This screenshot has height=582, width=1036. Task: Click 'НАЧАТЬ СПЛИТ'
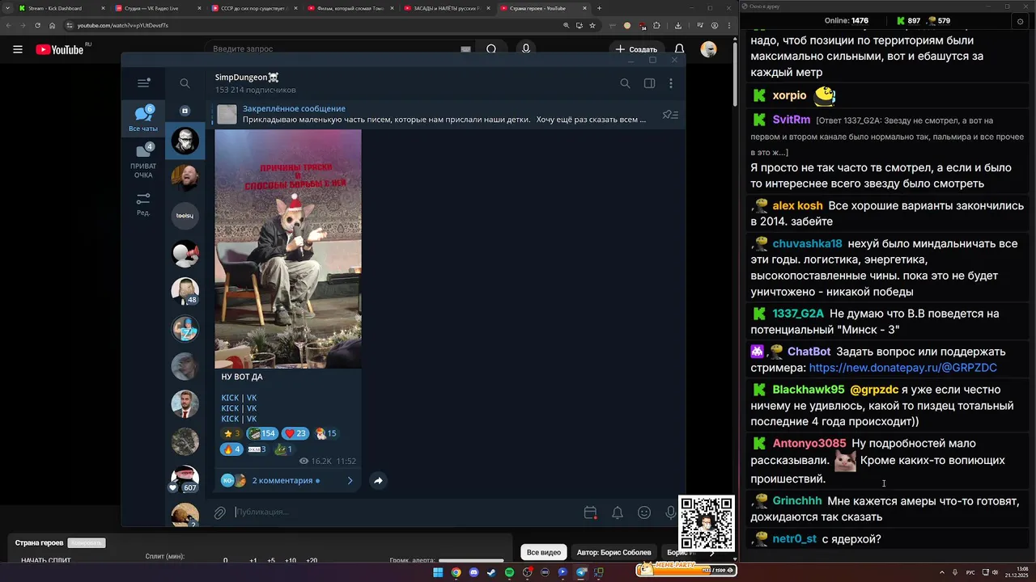46,560
